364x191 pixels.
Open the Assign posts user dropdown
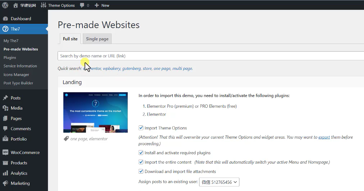pos(219,182)
